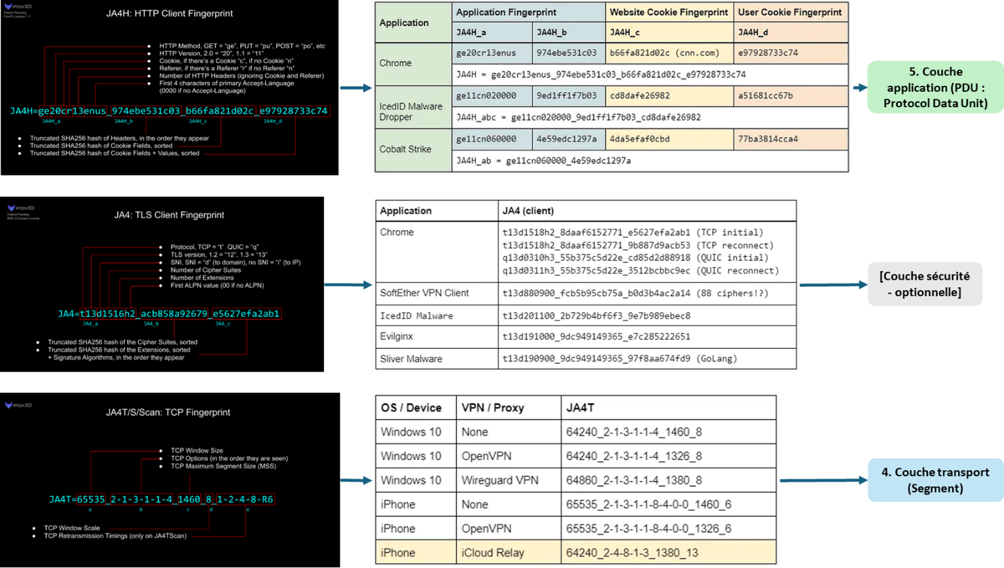1004x568 pixels.
Task: Select the Chrome '(QUIC initial)' fingerprint line
Action: [635, 258]
